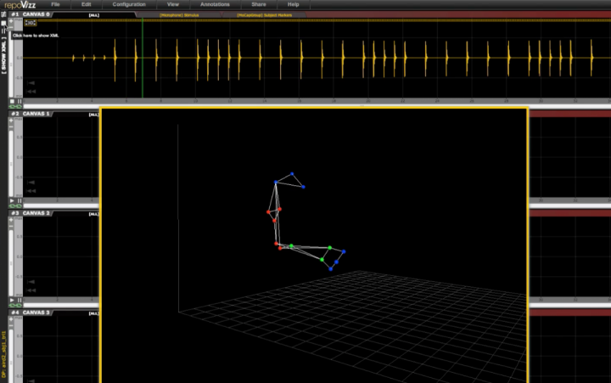Image resolution: width=611 pixels, height=383 pixels.
Task: Open the File menu
Action: tap(55, 5)
